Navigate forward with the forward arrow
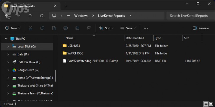Image resolution: width=215 pixels, height=107 pixels. coord(19,16)
